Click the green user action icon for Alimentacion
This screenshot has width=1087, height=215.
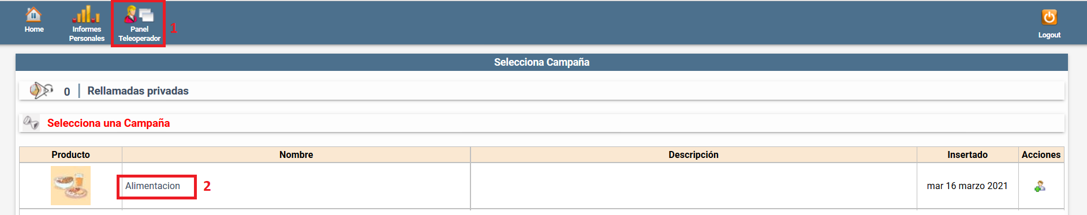pyautogui.click(x=1040, y=186)
